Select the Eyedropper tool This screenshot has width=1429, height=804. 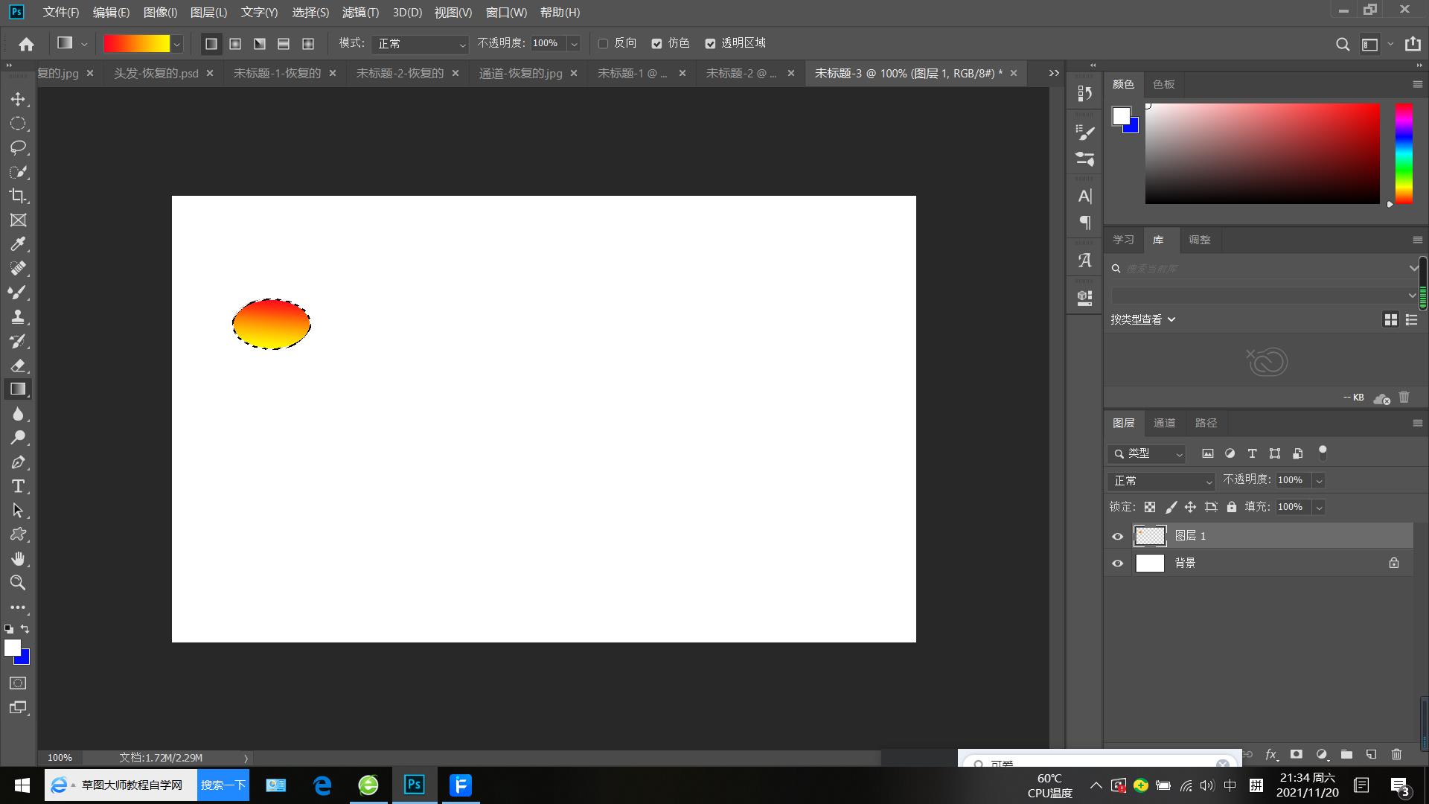(18, 244)
